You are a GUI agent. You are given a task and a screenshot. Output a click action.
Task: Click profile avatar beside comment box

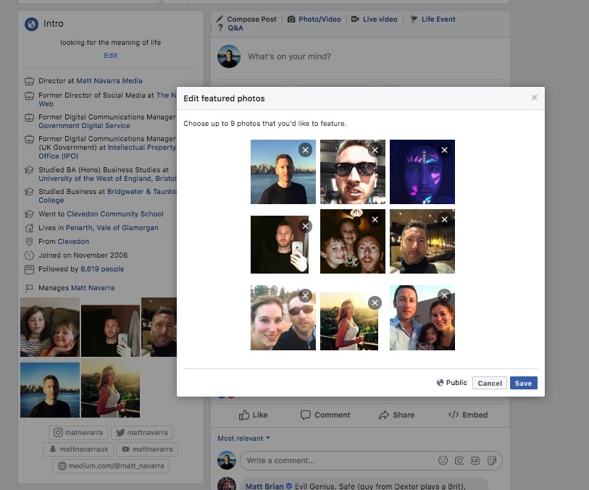[x=227, y=460]
